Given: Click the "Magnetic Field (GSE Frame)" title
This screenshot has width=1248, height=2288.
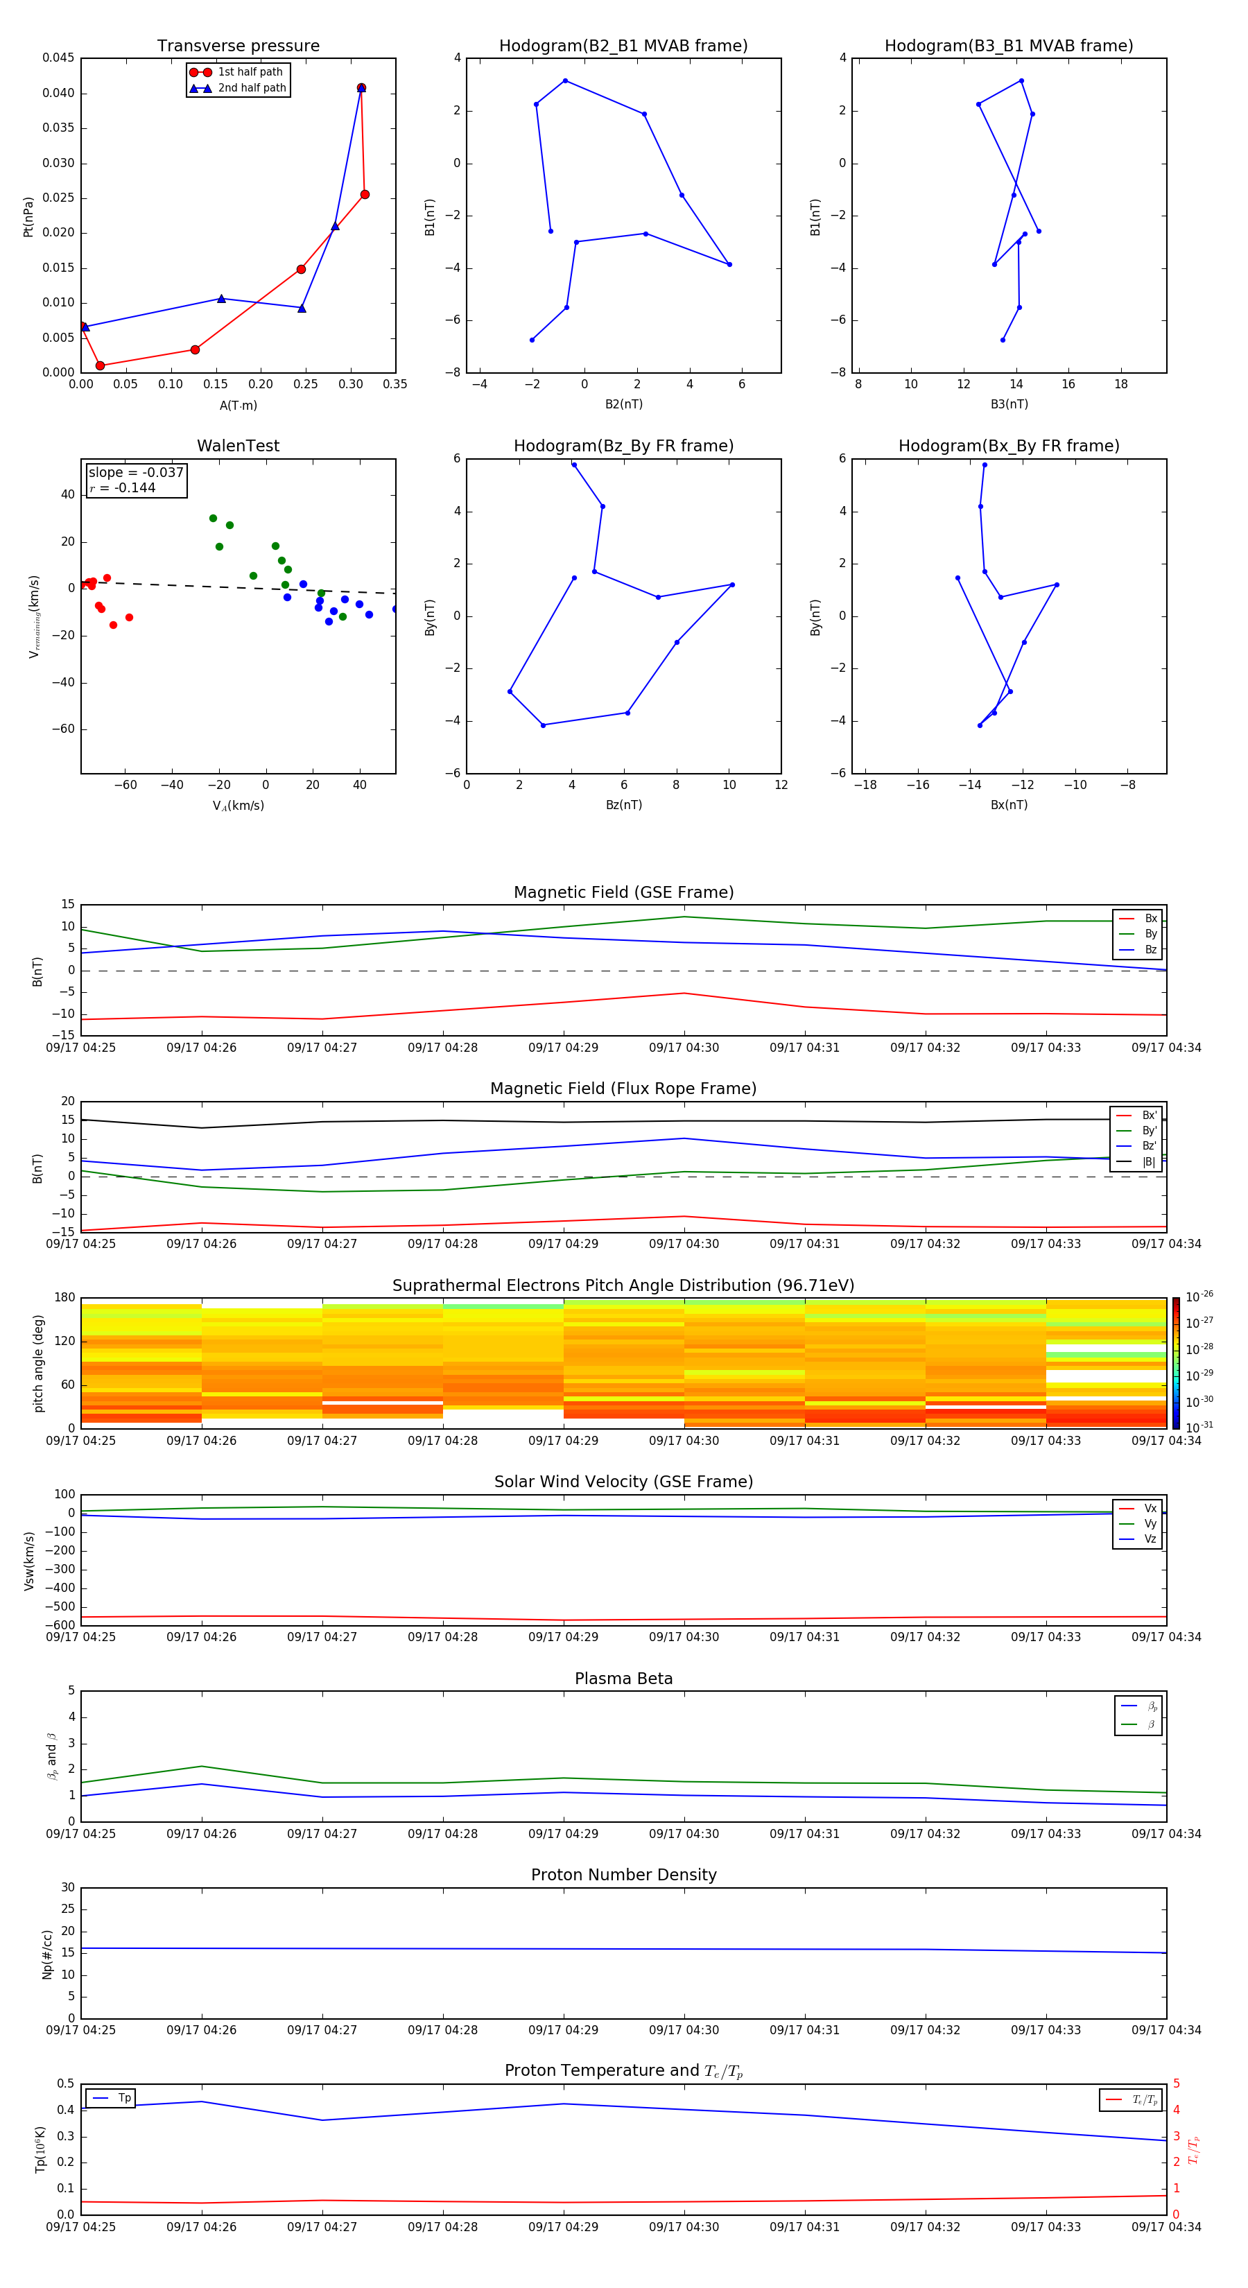Looking at the screenshot, I should (623, 892).
